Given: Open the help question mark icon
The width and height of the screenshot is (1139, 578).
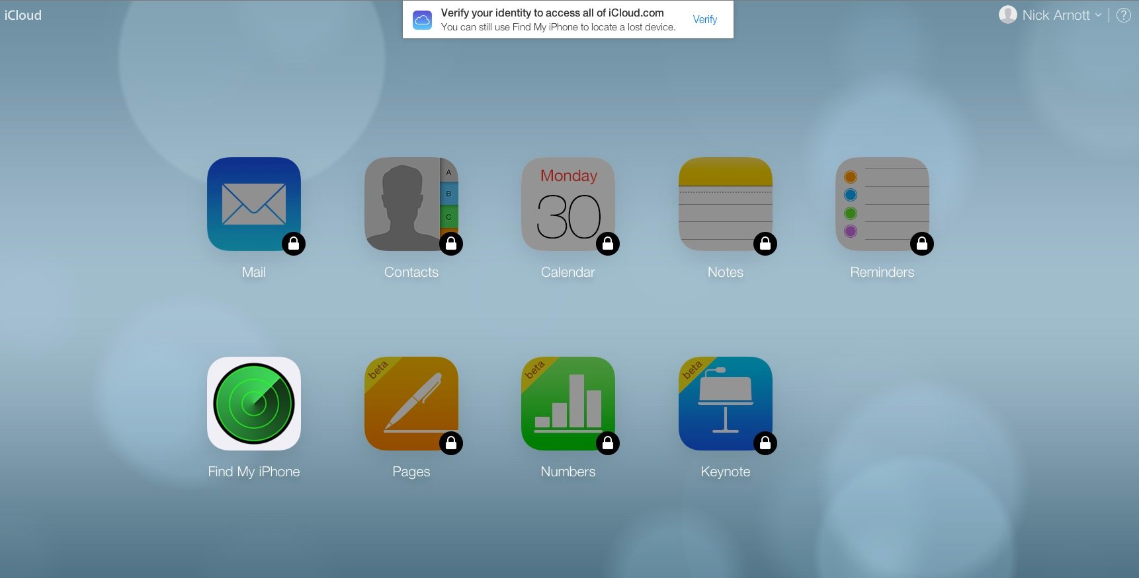Looking at the screenshot, I should [1123, 15].
